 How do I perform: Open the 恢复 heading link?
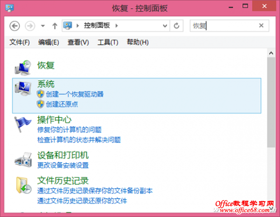point(46,65)
